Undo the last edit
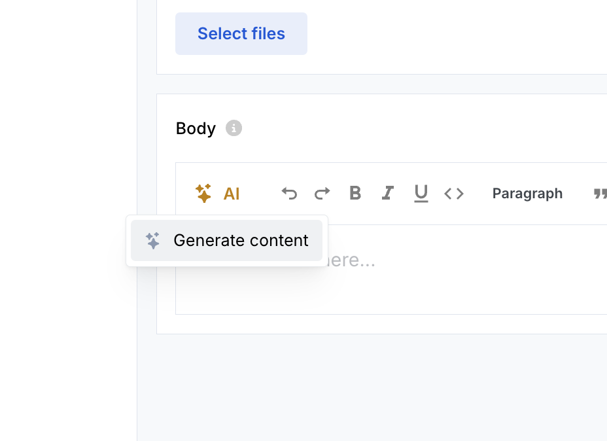 click(x=289, y=193)
